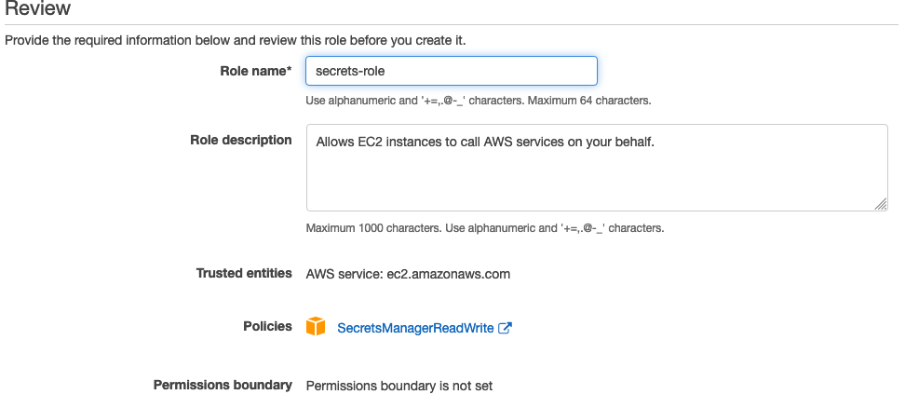Focus the Role name field containing secrets-role
Image resolution: width=905 pixels, height=408 pixels.
[452, 71]
